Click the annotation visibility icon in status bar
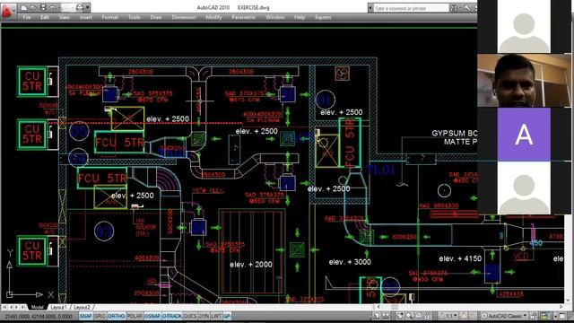The height and width of the screenshot is (323, 574). (x=464, y=316)
